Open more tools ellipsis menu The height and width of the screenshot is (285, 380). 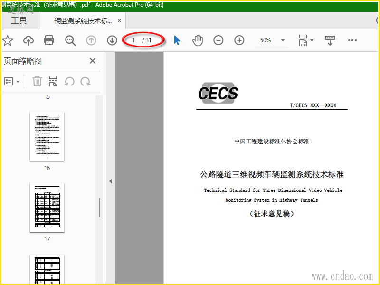(352, 40)
